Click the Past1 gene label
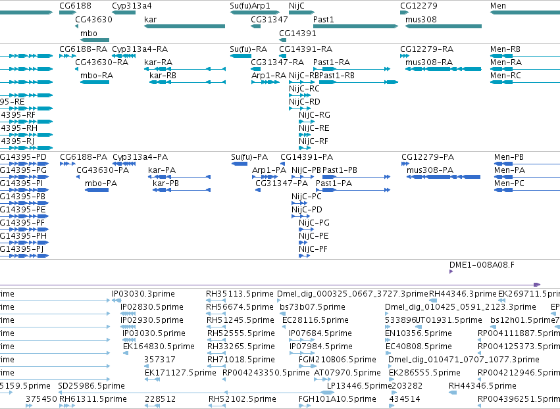This screenshot has width=560, height=409. click(324, 19)
